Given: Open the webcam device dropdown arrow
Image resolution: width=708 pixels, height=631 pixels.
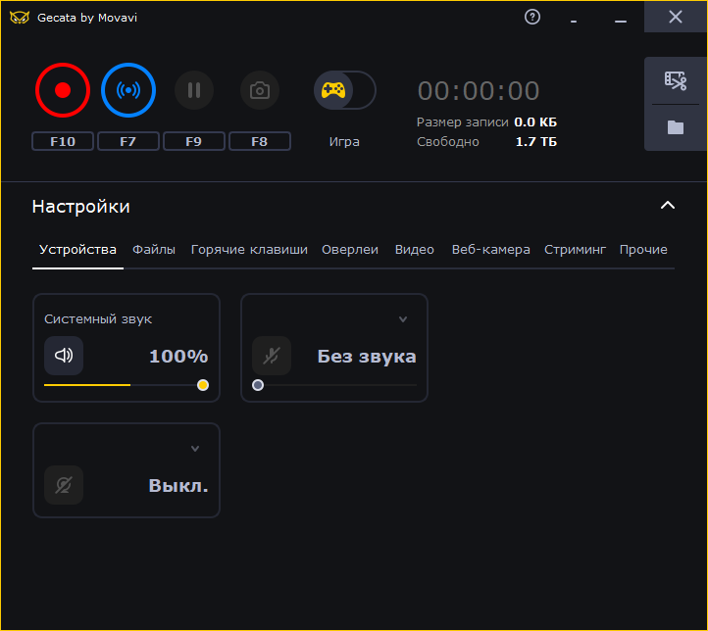Looking at the screenshot, I should [195, 449].
